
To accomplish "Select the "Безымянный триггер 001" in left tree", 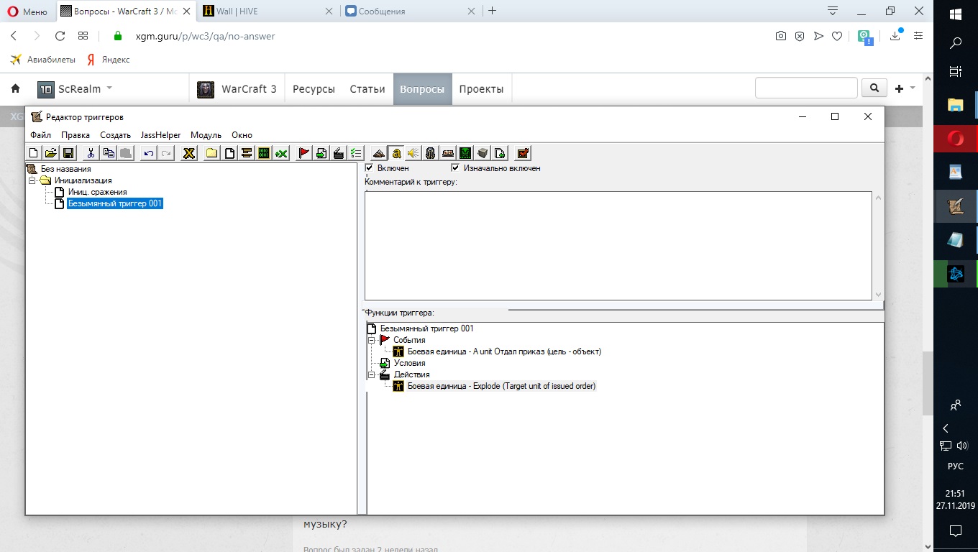I will click(114, 203).
